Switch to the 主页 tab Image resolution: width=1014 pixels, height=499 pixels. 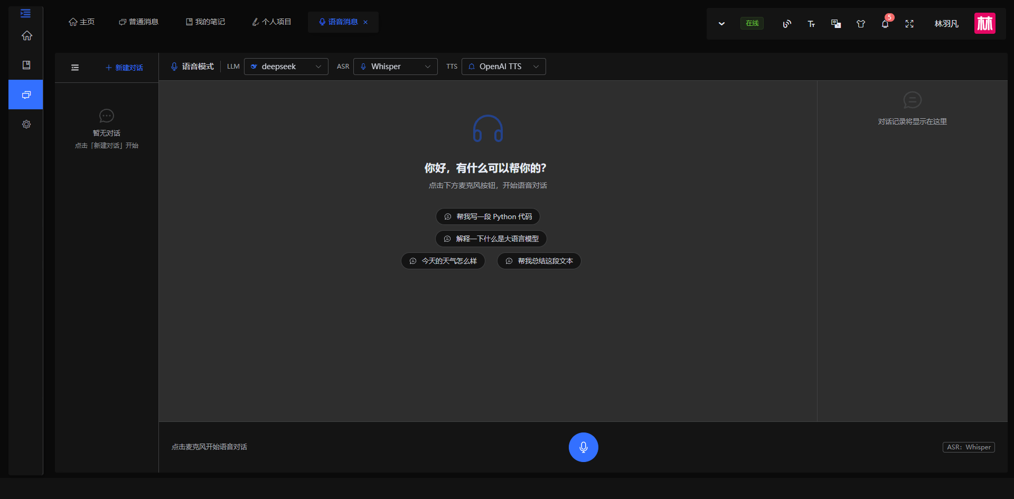click(x=81, y=22)
